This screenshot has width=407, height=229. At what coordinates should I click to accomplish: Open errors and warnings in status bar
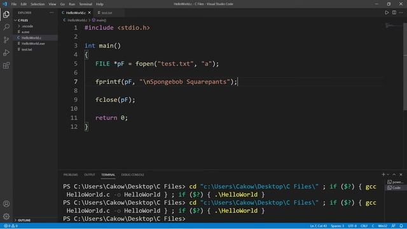pos(11,226)
